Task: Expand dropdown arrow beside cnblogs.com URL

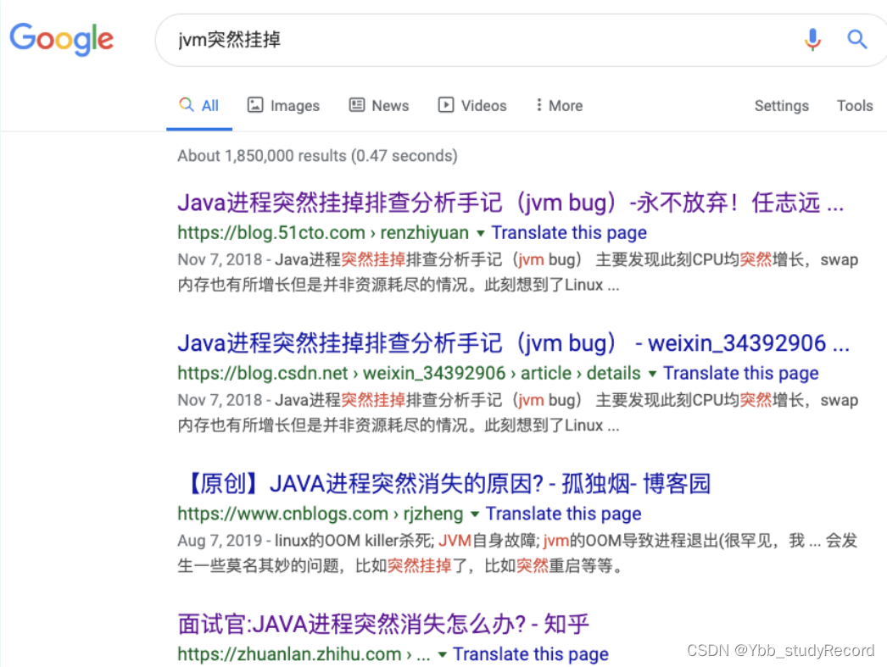Action: click(475, 514)
